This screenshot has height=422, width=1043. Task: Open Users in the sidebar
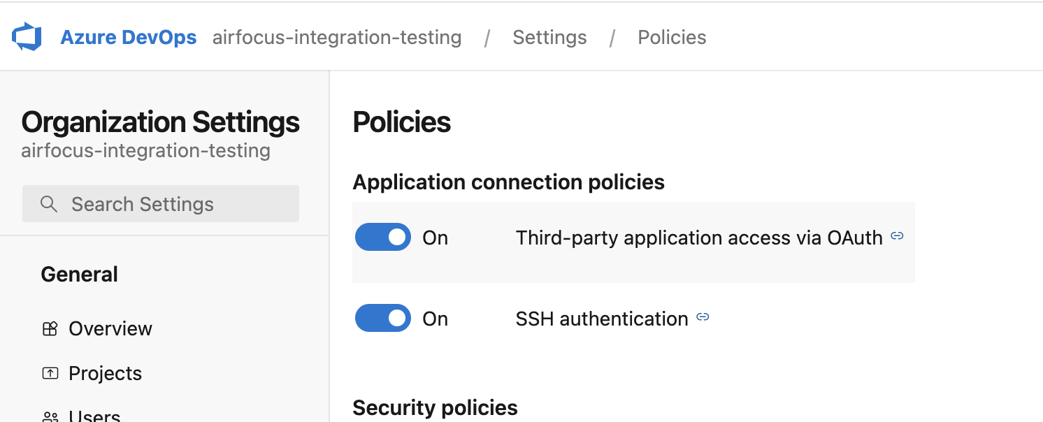click(x=94, y=416)
